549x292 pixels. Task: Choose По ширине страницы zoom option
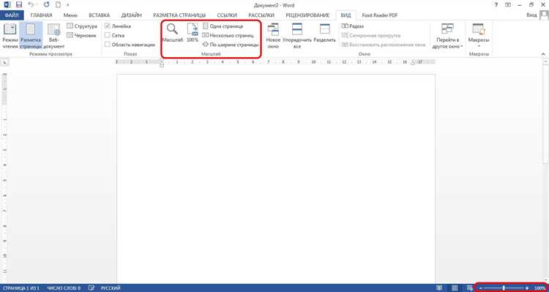(x=231, y=45)
